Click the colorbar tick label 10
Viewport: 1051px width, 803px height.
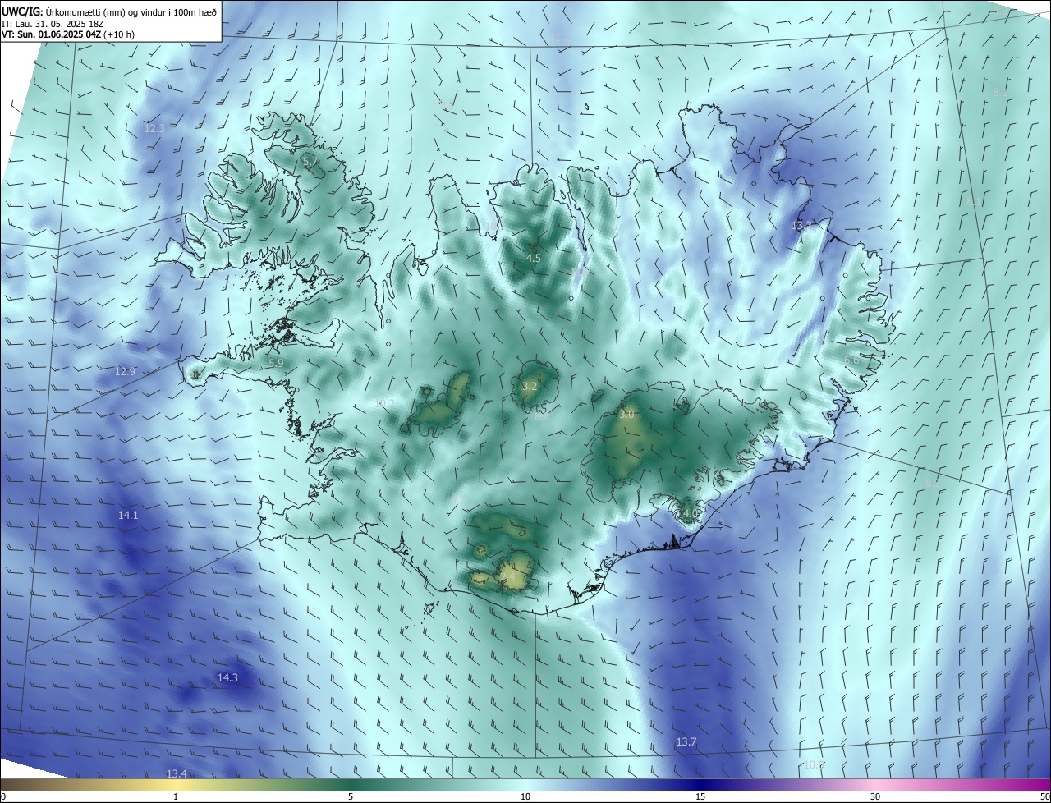[x=525, y=797]
